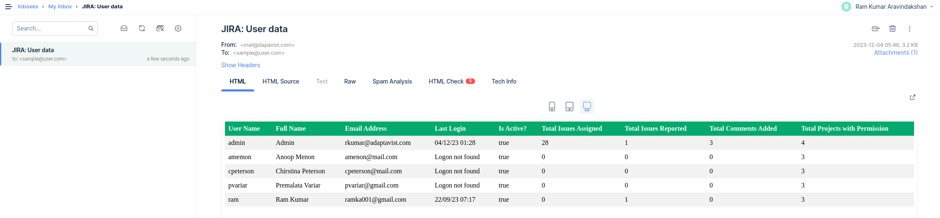
Task: Delete this email with trash icon
Action: [x=892, y=29]
